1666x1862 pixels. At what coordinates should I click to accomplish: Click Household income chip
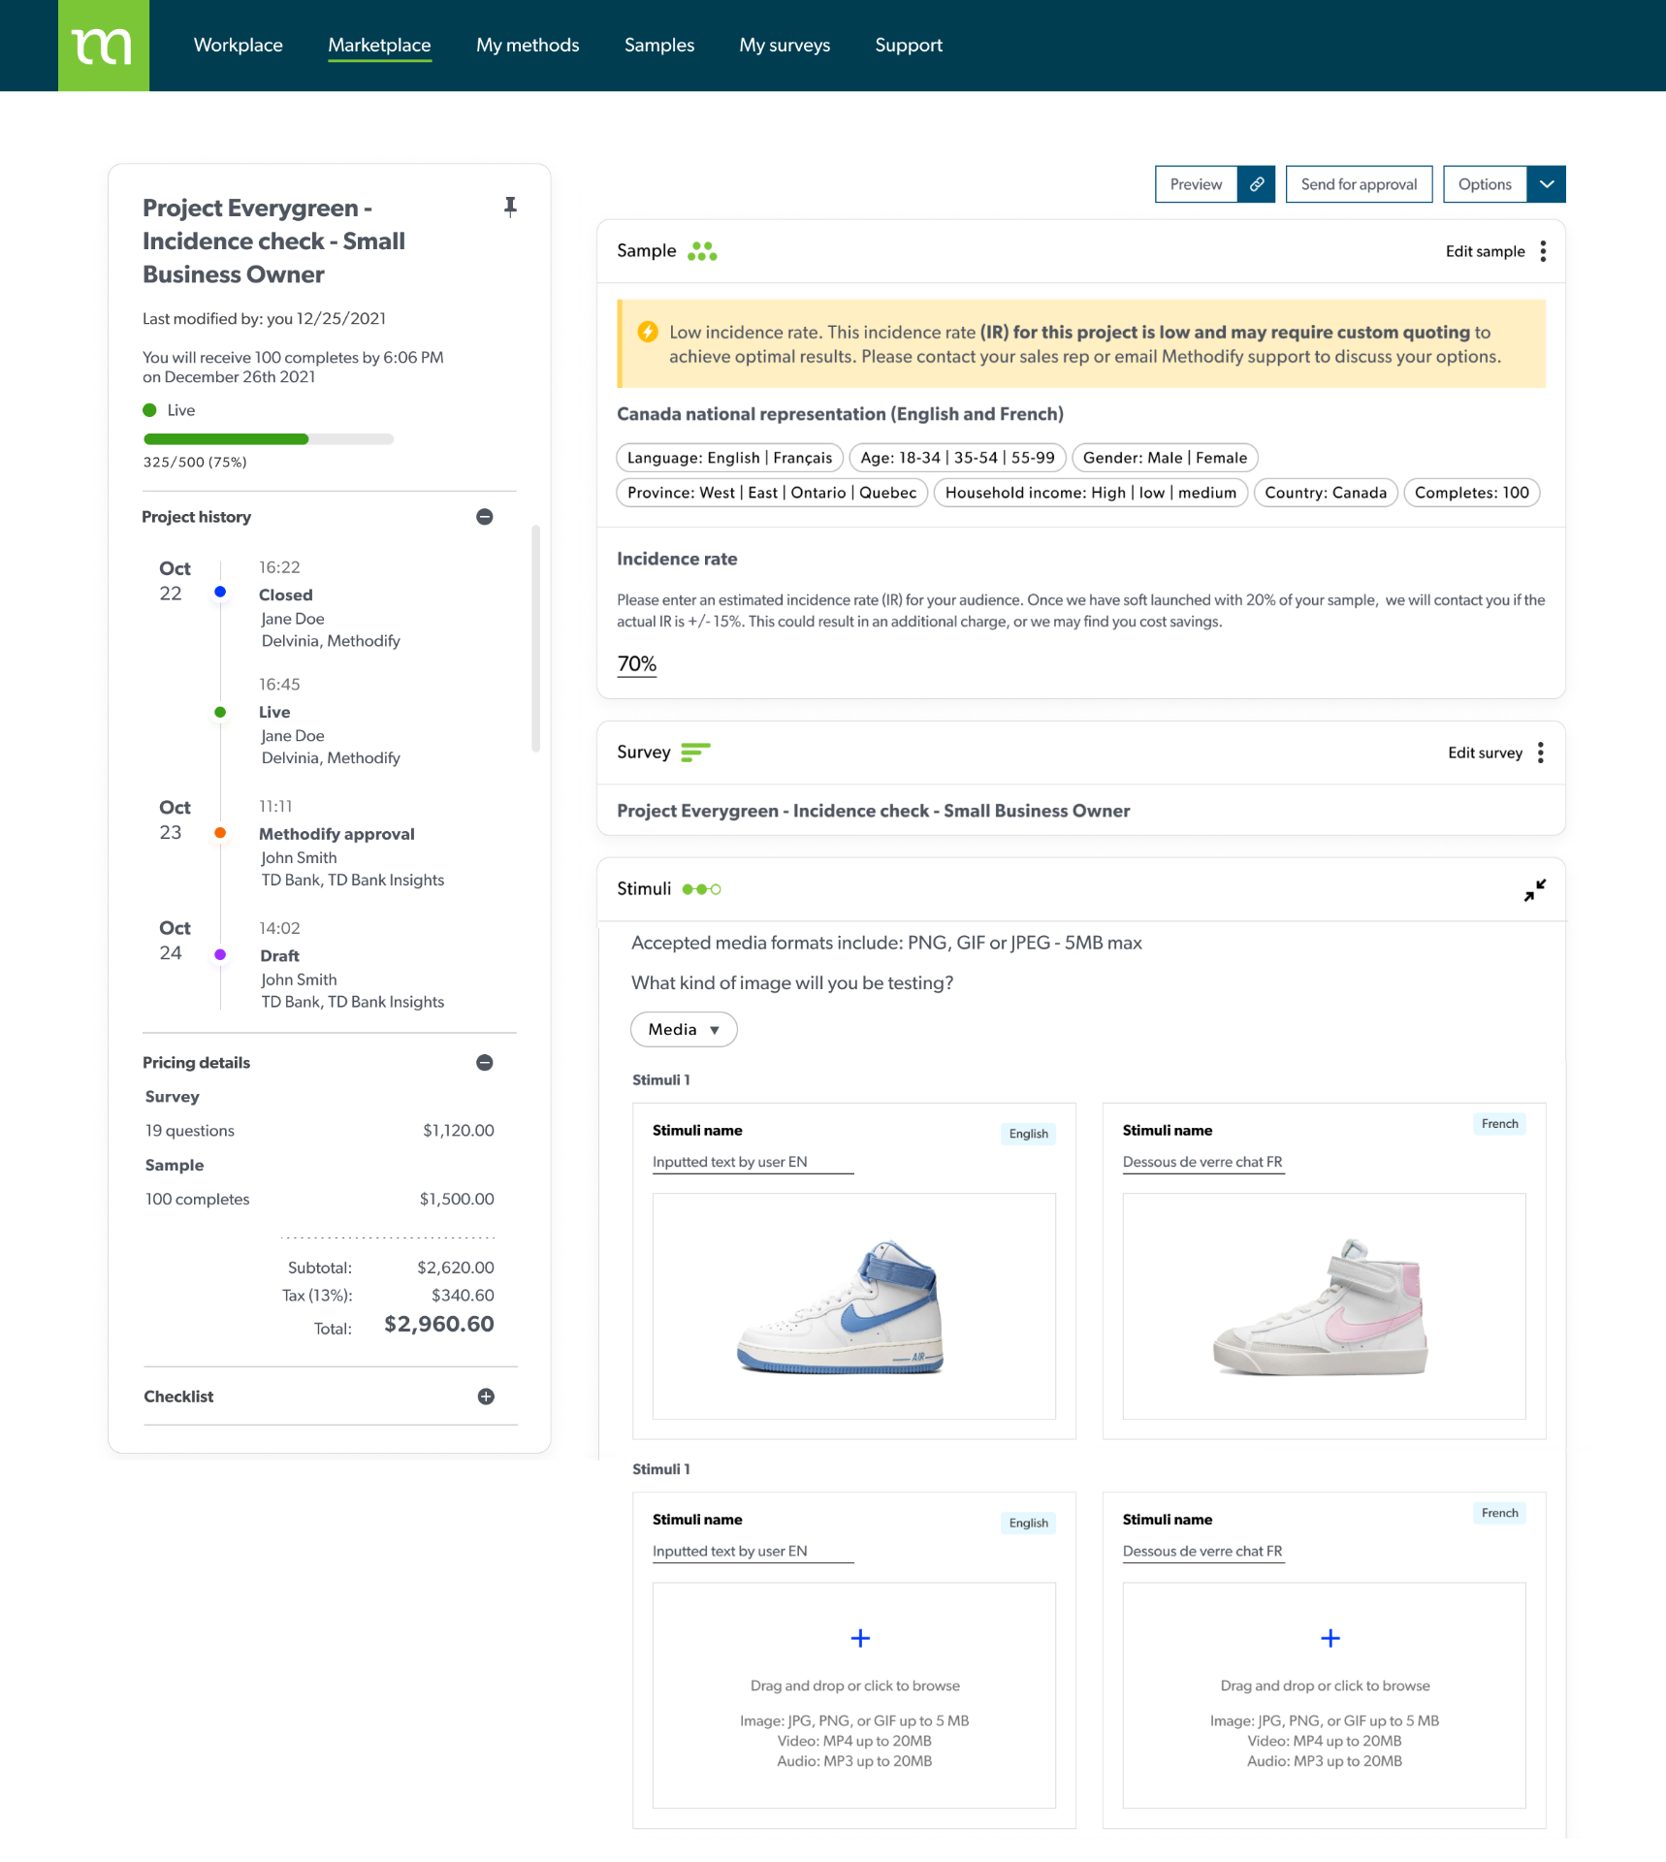[x=1091, y=493]
